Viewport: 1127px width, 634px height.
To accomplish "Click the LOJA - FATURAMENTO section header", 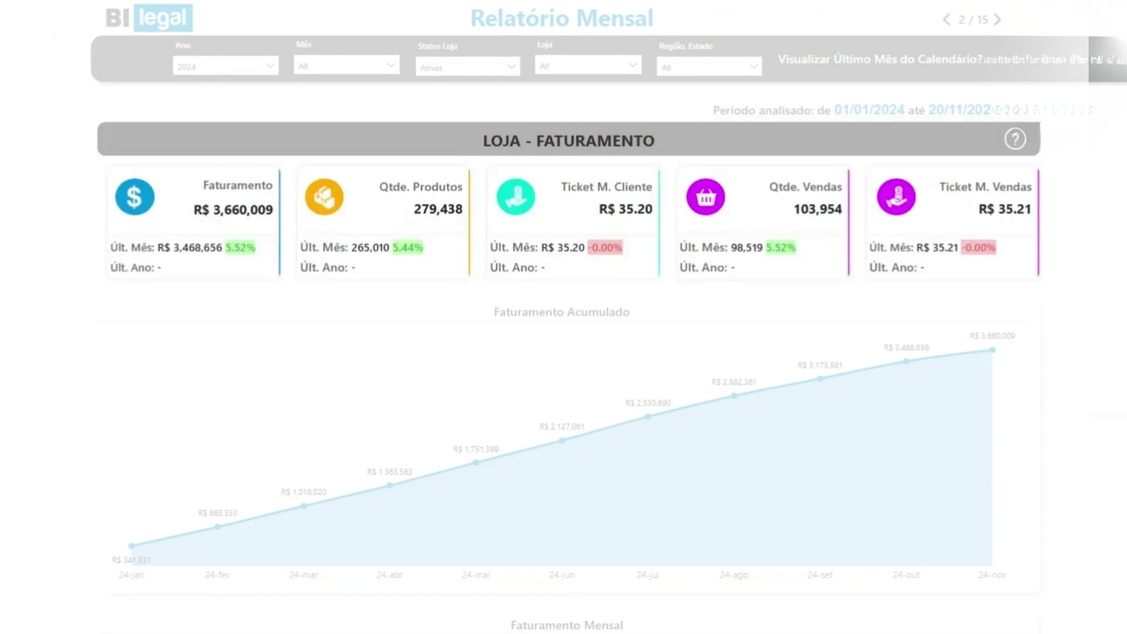I will (x=568, y=140).
